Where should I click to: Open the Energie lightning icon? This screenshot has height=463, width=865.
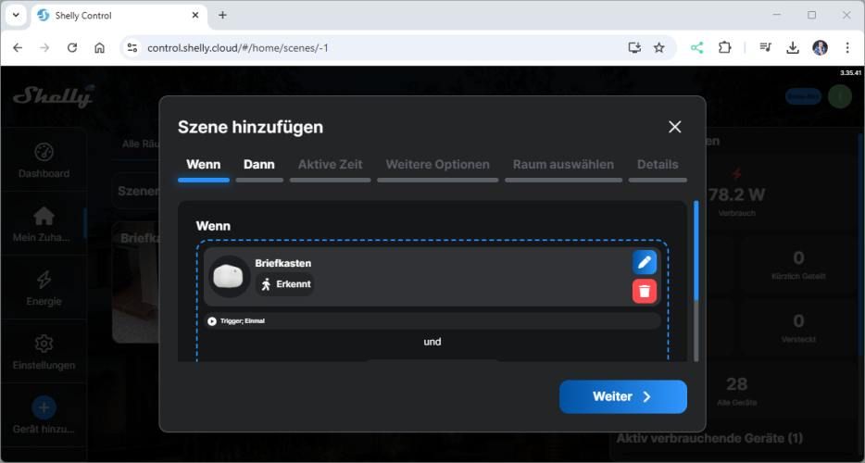click(x=44, y=280)
